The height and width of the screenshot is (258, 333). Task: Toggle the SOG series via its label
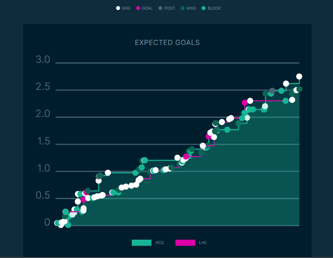click(x=126, y=8)
